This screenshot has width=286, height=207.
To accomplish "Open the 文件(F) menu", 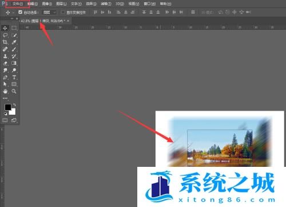I will coord(17,3).
